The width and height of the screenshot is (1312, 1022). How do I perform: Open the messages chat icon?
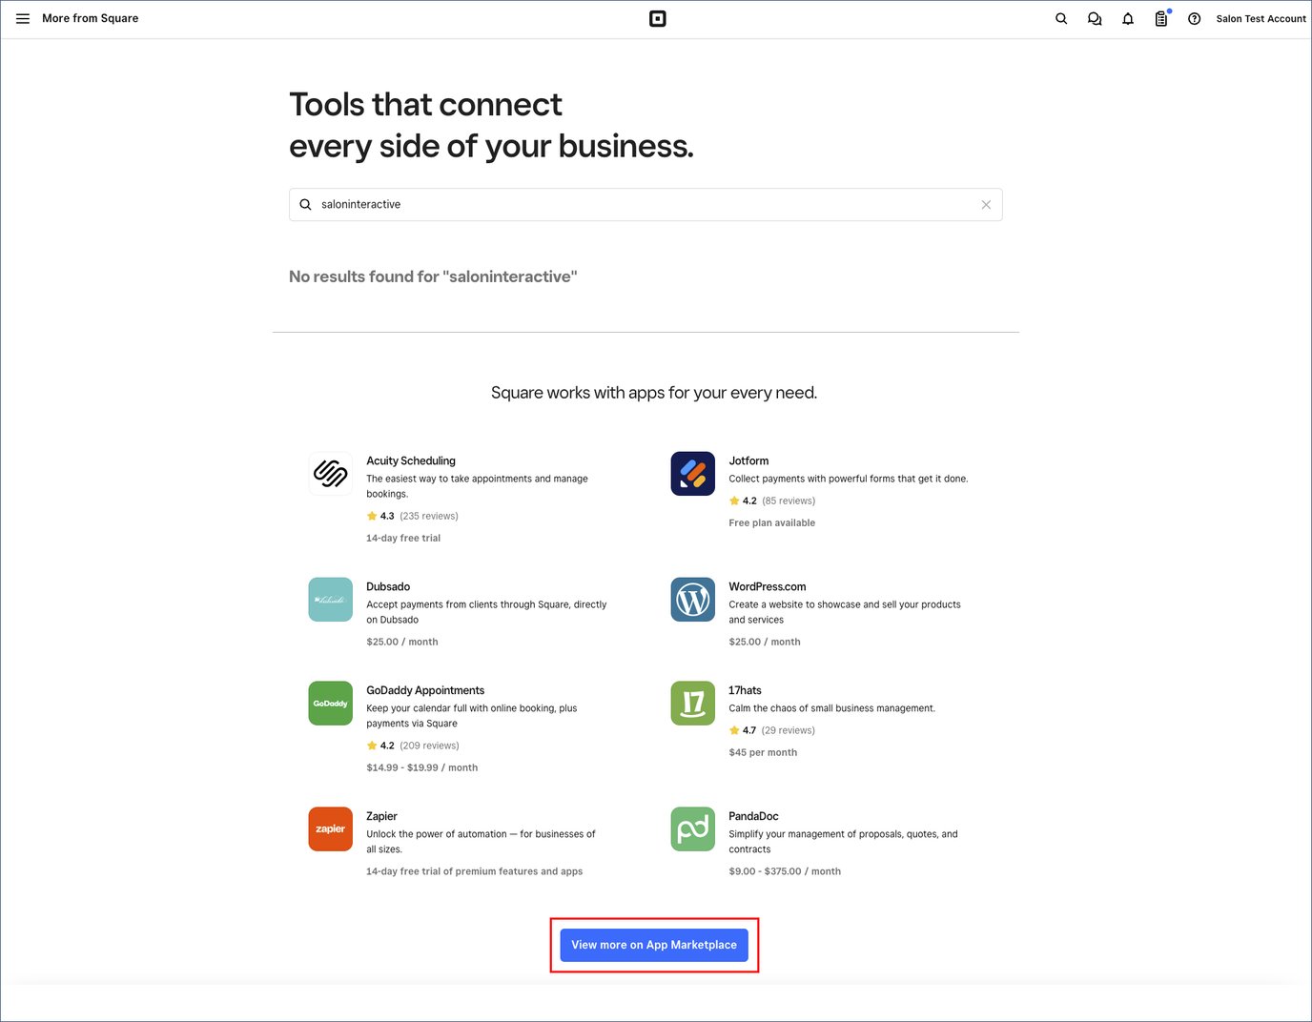coord(1095,19)
